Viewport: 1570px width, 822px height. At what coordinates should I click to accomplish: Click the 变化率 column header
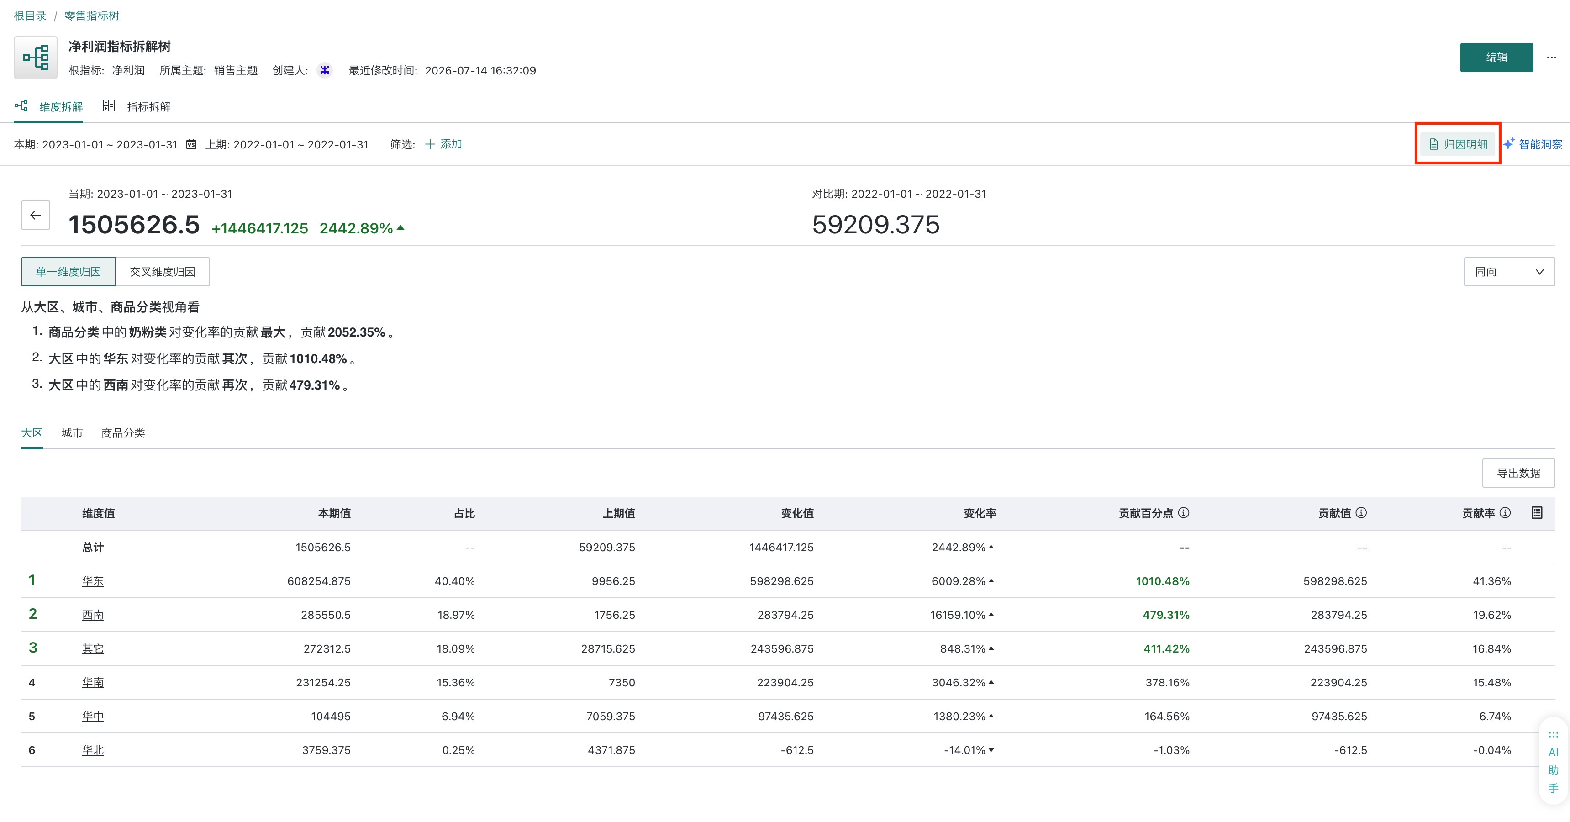980,514
